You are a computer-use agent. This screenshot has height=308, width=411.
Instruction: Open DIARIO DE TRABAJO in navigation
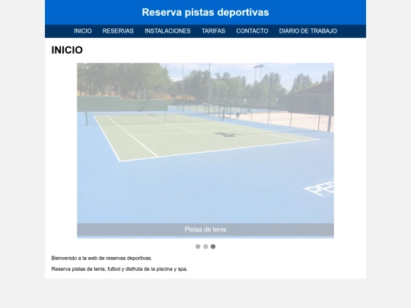pyautogui.click(x=308, y=31)
